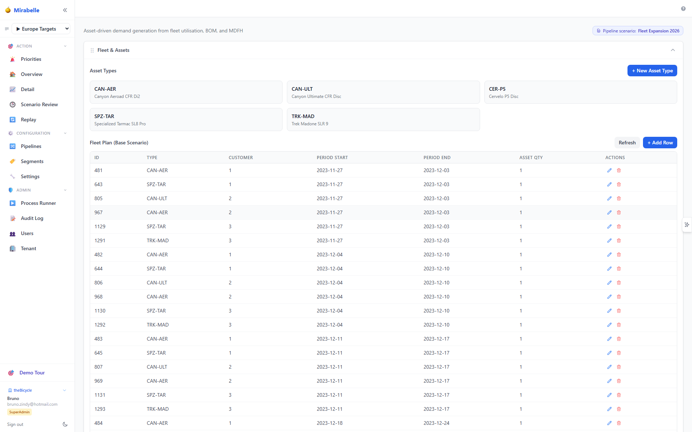The width and height of the screenshot is (692, 432).
Task: Click Refresh fleet plan button
Action: pyautogui.click(x=627, y=143)
